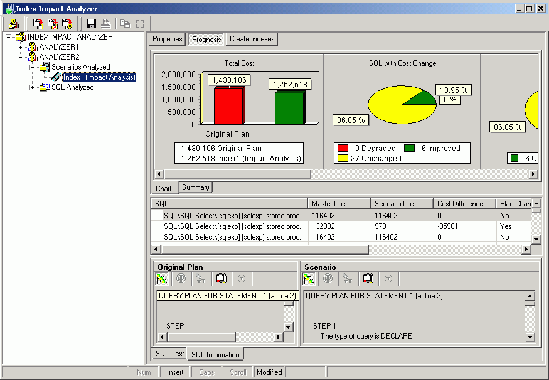Switch to the Properties tab
Screen dimensions: 549x380
click(167, 39)
